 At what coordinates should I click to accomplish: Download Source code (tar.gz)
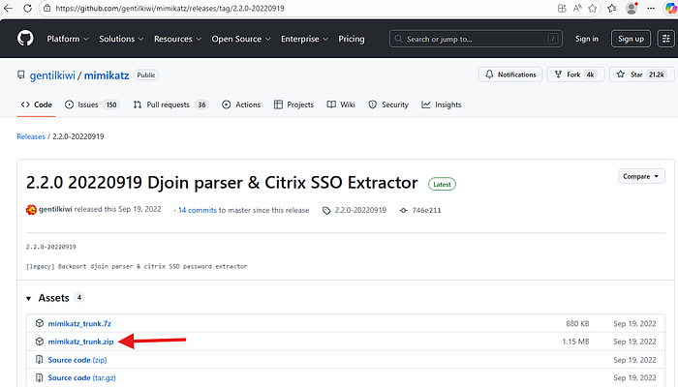coord(81,378)
